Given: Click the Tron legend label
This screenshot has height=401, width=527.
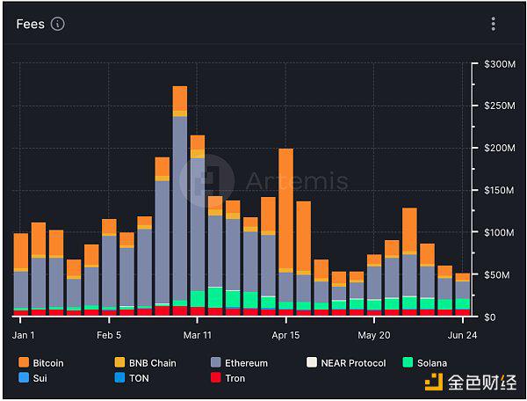Looking at the screenshot, I should click(x=235, y=378).
